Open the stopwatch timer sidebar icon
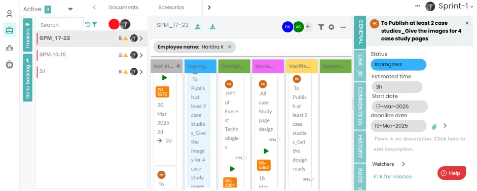 pos(10,64)
